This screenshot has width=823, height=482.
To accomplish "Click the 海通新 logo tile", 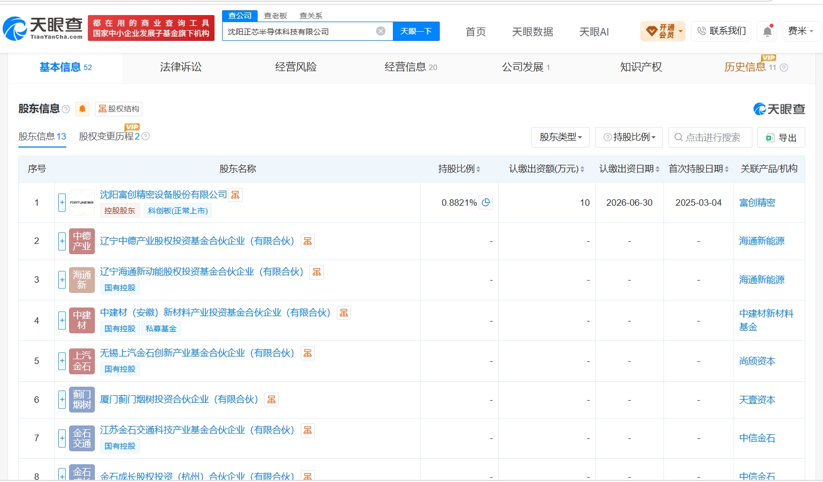I will click(x=82, y=280).
